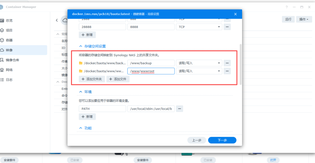Click the dialog's vertical scrollbar

pyautogui.click(x=241, y=64)
